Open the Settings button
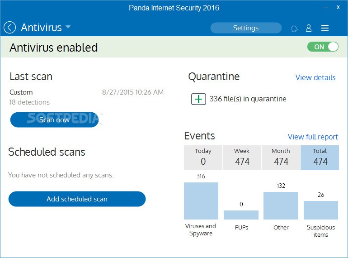348x258 pixels. tap(246, 28)
